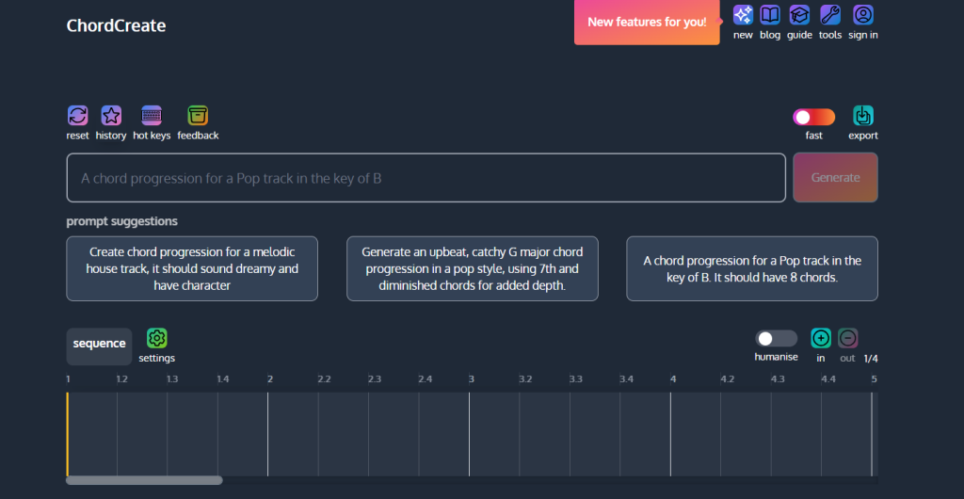Viewport: 964px width, 499px height.
Task: Click the export icon
Action: tap(862, 116)
